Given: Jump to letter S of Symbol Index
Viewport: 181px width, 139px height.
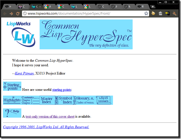Looking at the screenshot, I should click(75, 98).
